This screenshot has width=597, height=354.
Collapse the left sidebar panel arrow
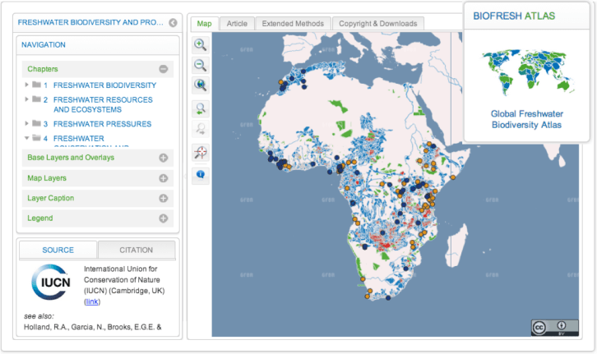point(173,23)
